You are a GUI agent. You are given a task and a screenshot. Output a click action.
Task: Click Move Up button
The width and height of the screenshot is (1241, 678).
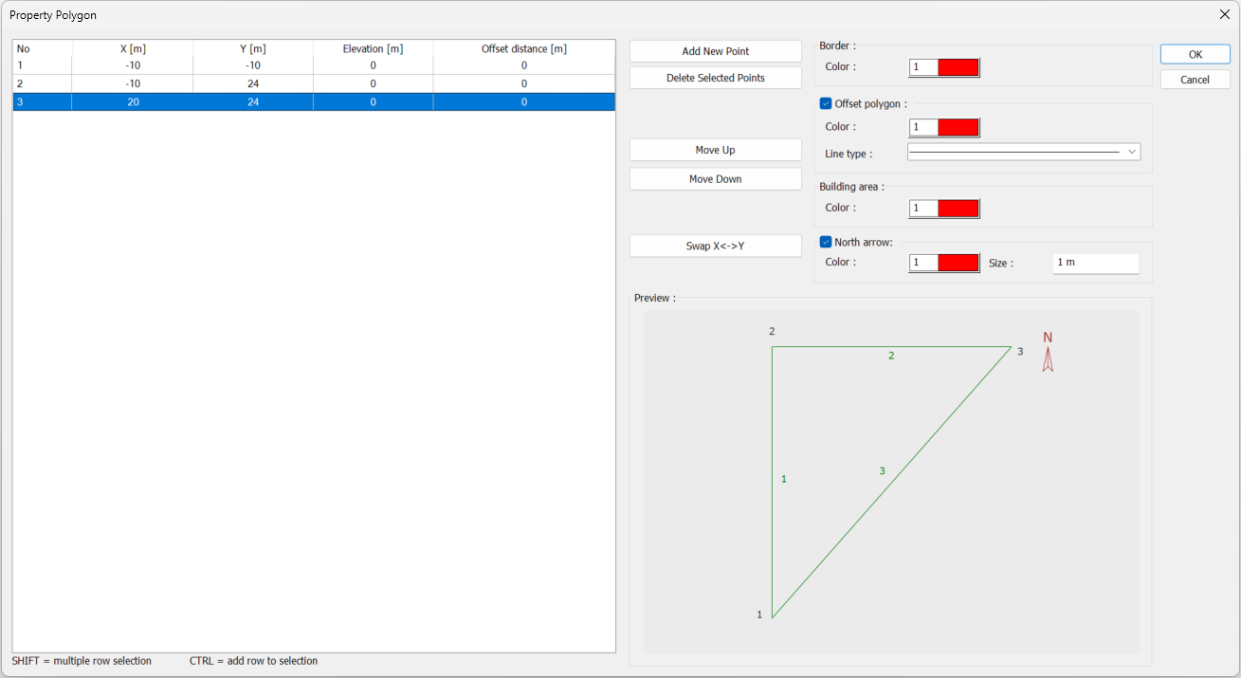coord(715,150)
